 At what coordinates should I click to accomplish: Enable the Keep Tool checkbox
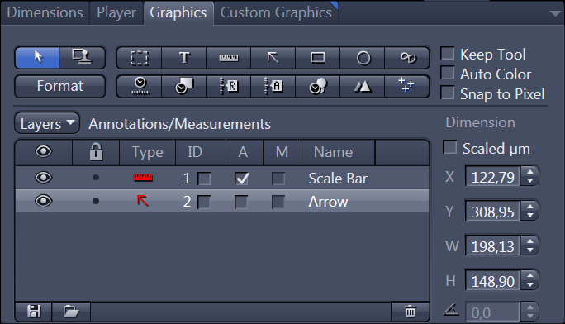coord(448,54)
